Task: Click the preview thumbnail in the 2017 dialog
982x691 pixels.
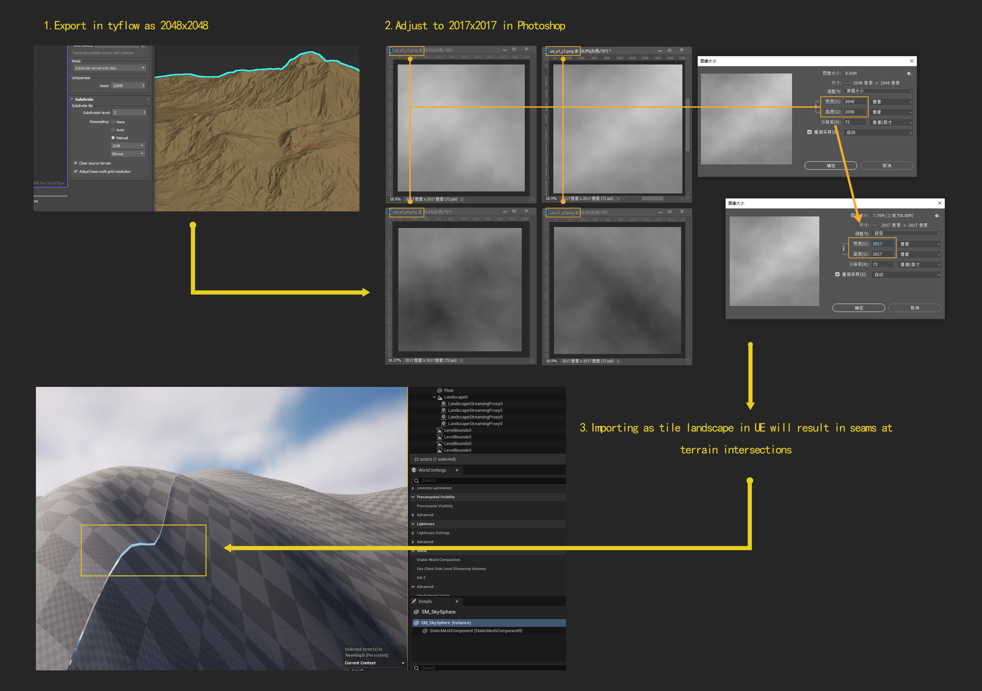Action: (x=774, y=261)
